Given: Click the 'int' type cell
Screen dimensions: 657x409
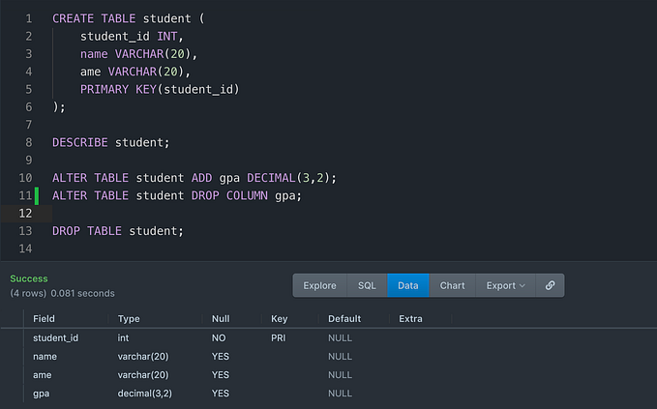Looking at the screenshot, I should [123, 337].
